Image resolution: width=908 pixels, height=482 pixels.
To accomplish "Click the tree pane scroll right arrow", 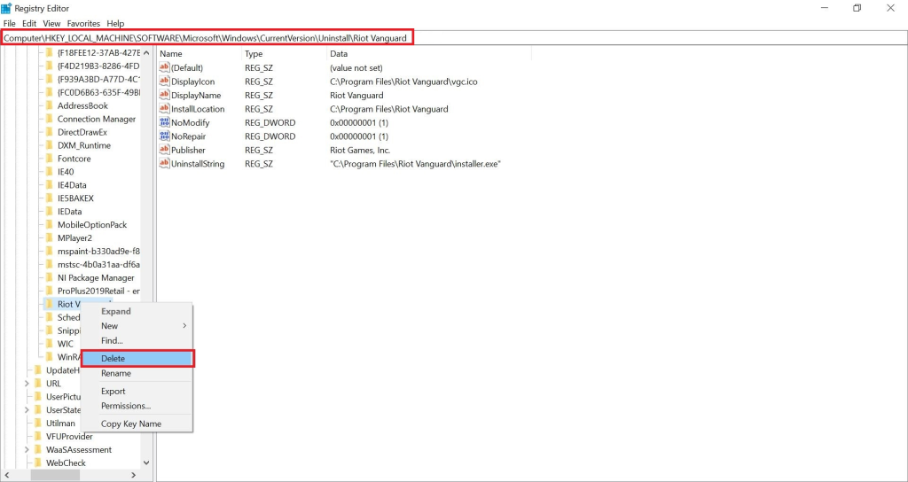I will click(x=134, y=475).
